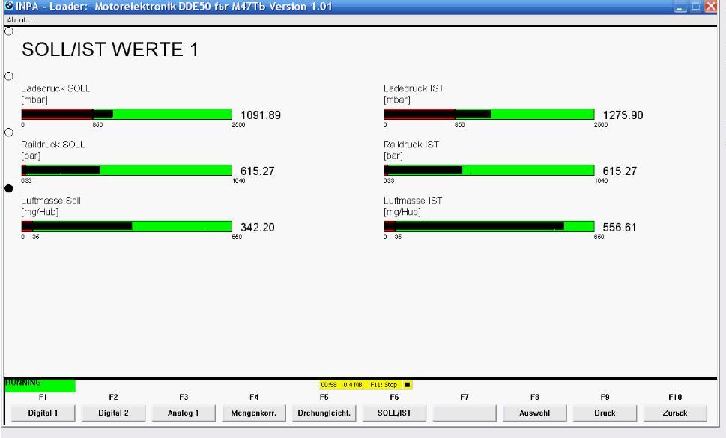Open the Digital 2 screen

point(113,413)
